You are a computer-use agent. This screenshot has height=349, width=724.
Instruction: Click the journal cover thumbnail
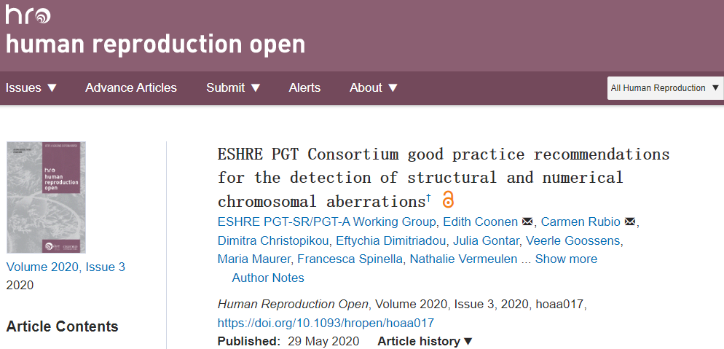click(x=46, y=197)
